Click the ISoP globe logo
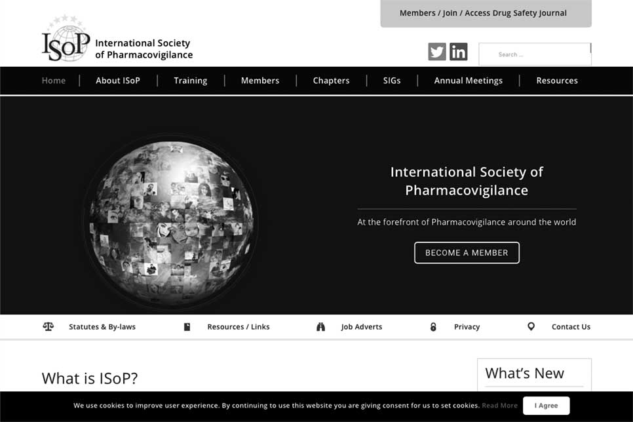Viewport: 633px width, 422px height. pos(66,39)
